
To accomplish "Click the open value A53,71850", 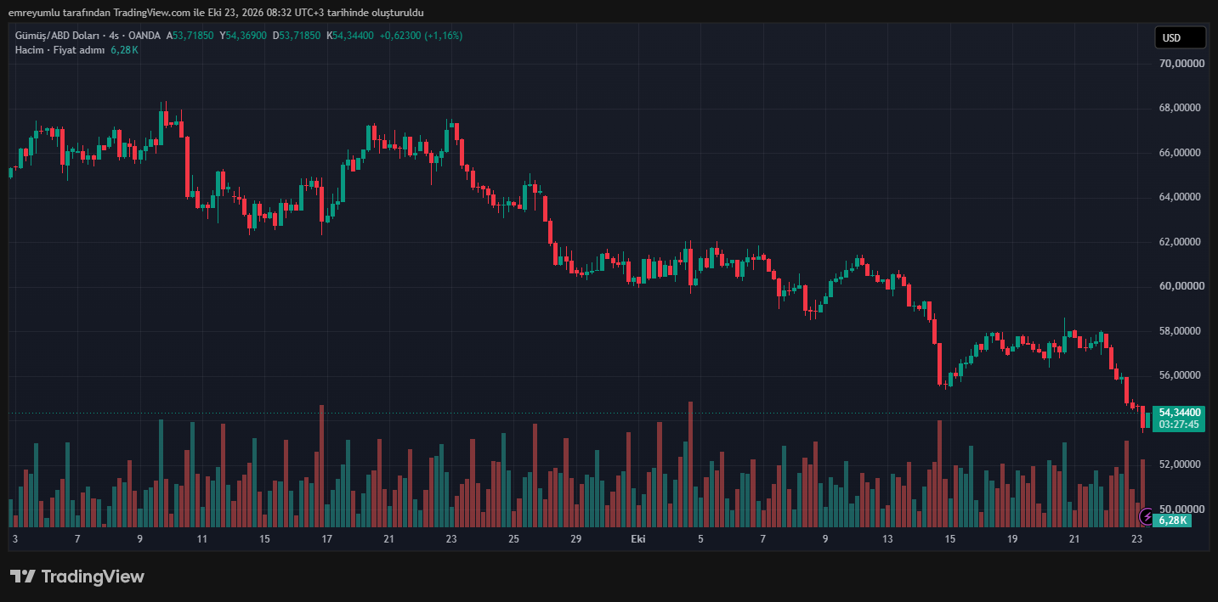I will [x=191, y=36].
